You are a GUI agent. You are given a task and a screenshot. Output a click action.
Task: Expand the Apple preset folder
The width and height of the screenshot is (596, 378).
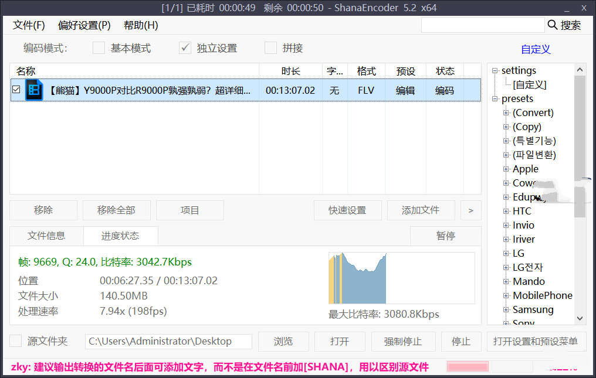(x=506, y=169)
